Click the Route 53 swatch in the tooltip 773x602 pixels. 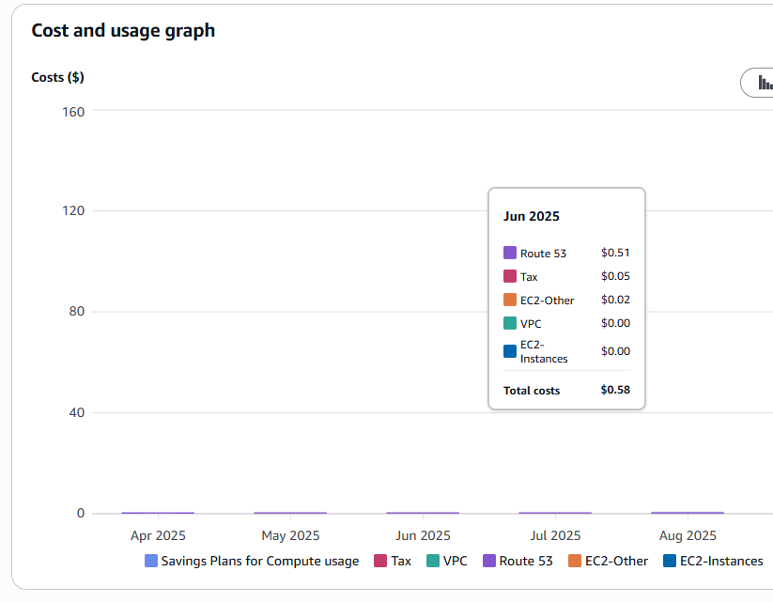pyautogui.click(x=510, y=253)
